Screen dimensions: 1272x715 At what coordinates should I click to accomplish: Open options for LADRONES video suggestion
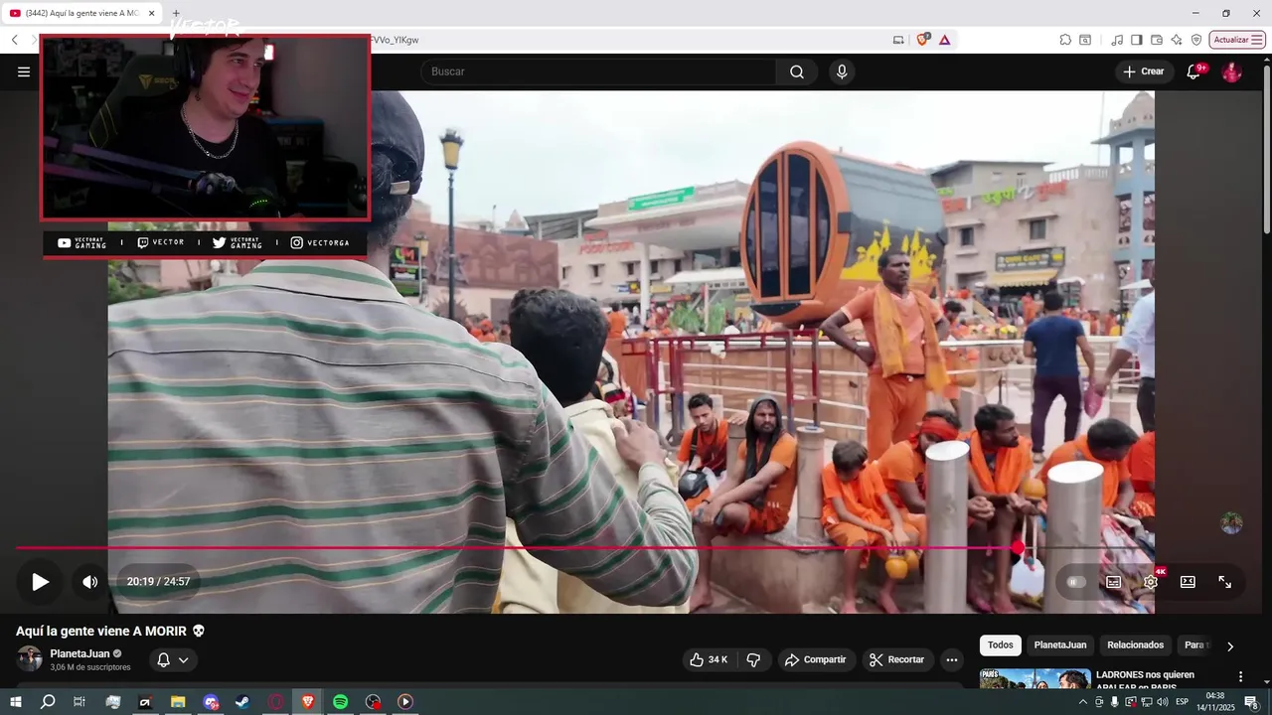click(1240, 676)
